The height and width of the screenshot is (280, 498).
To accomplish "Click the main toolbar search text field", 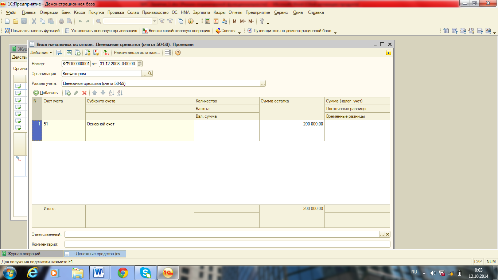I will tap(127, 21).
